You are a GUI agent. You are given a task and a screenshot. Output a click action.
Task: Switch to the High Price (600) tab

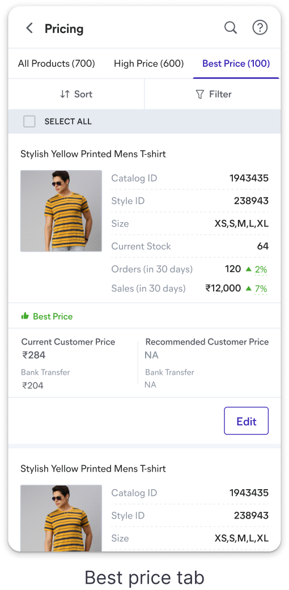click(148, 63)
